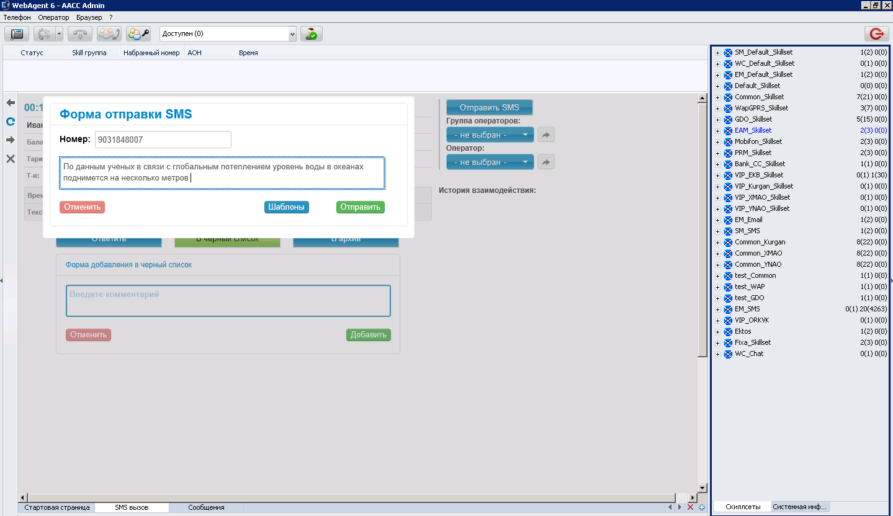Select the WapGPRS_Skillset tree item
Image resolution: width=893 pixels, height=516 pixels.
[761, 108]
